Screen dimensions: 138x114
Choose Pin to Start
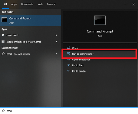[x=100, y=65]
